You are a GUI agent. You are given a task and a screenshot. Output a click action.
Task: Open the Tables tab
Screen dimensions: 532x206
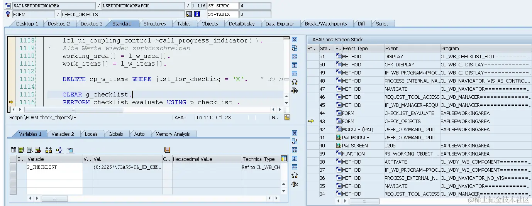(x=184, y=24)
